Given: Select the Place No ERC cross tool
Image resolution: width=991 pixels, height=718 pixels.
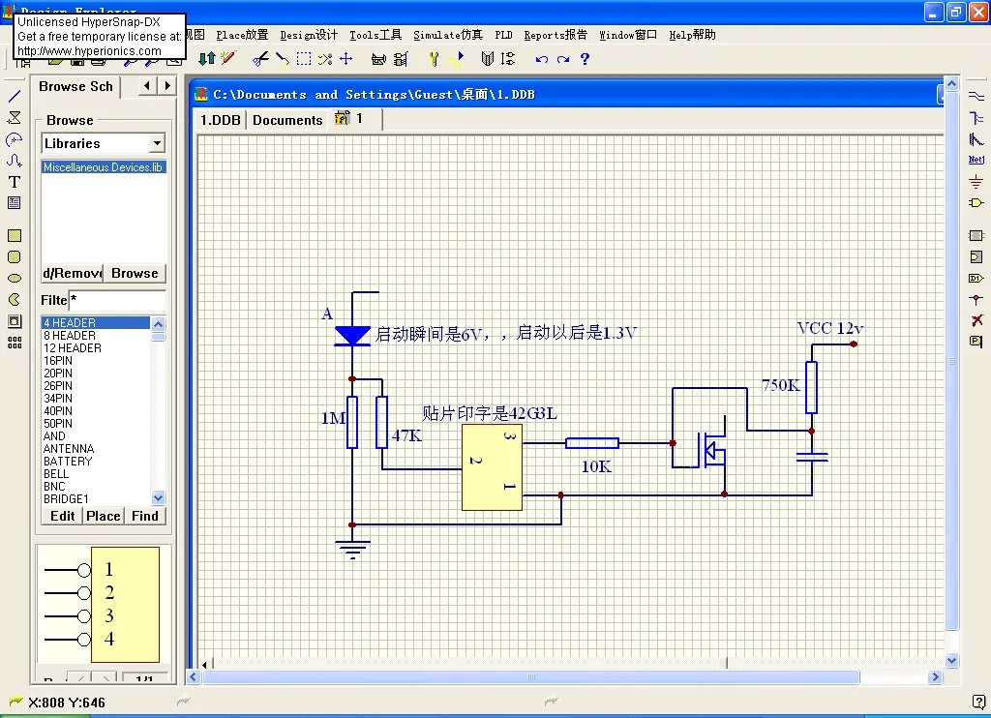Looking at the screenshot, I should point(976,320).
